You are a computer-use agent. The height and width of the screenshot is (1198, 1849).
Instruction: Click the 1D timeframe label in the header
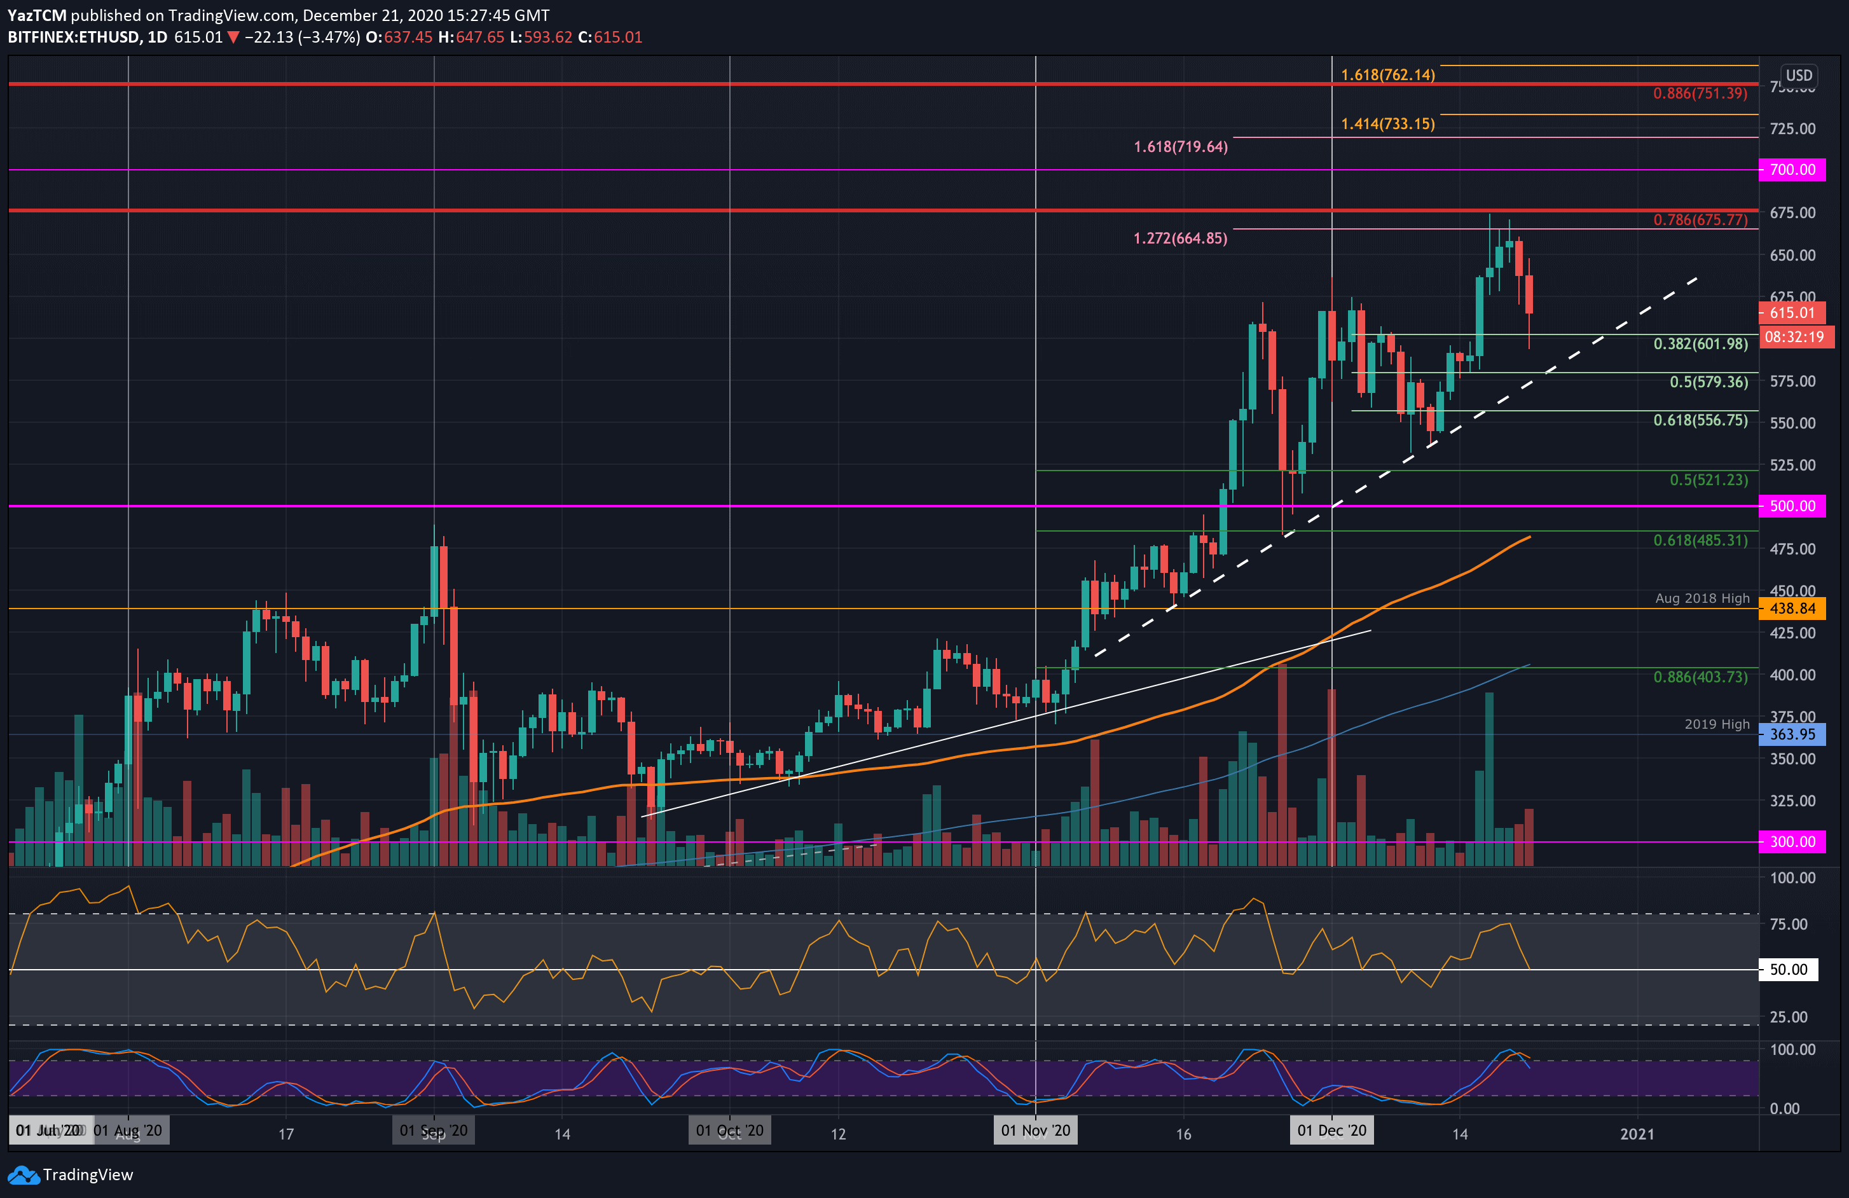[x=158, y=38]
